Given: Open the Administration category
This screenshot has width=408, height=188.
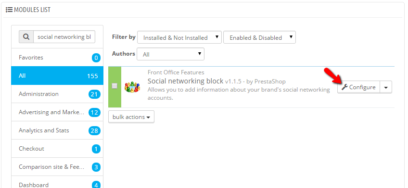Looking at the screenshot, I should coord(57,94).
